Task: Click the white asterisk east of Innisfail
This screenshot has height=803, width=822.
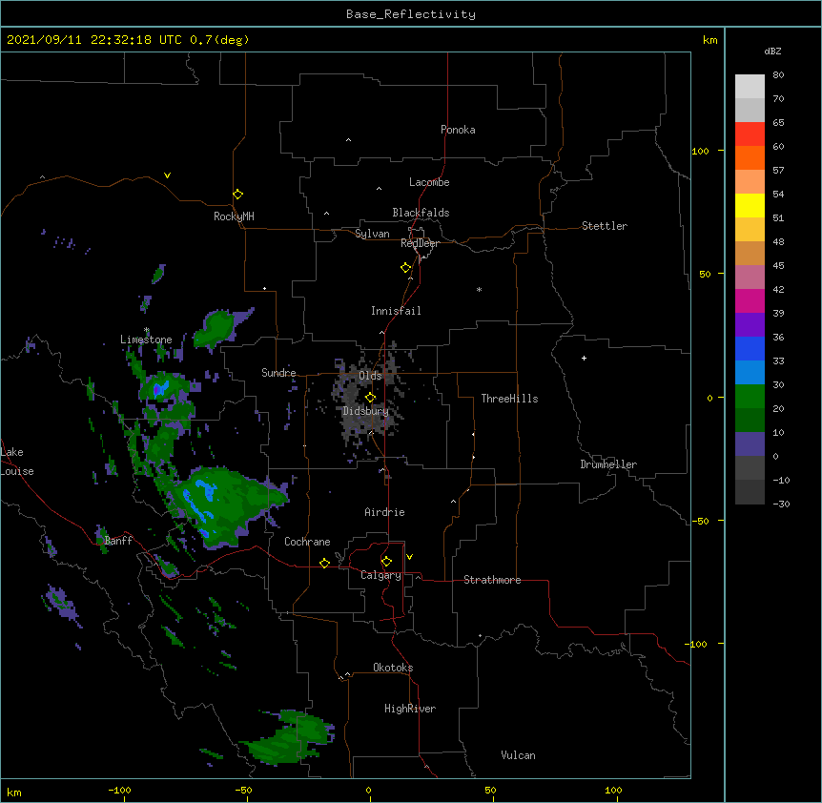Action: 479,290
